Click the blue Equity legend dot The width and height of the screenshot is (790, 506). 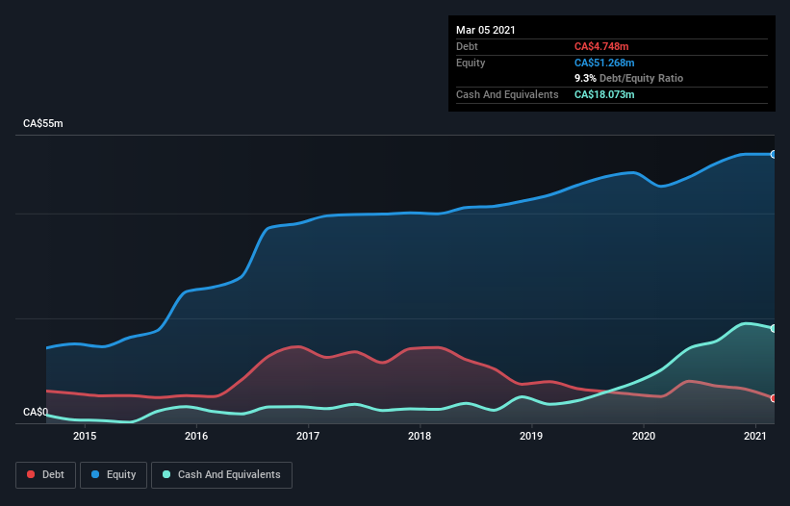[95, 474]
